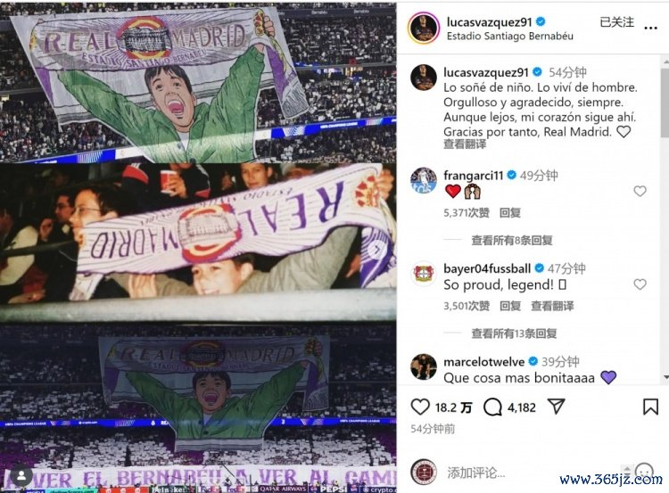Image resolution: width=669 pixels, height=493 pixels.
Task: Open marcelotwelve's profile
Action: 483,362
